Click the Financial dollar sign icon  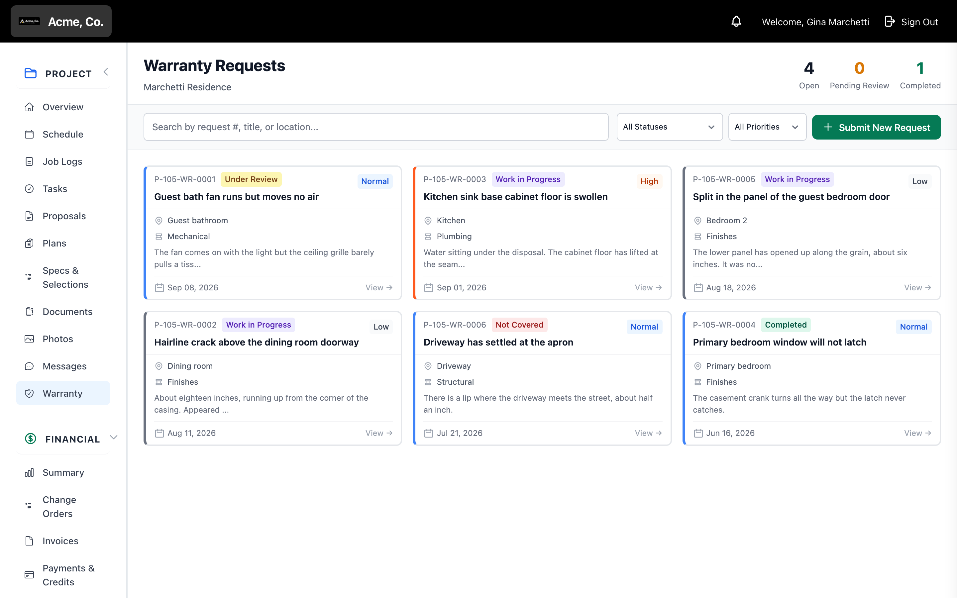(31, 439)
